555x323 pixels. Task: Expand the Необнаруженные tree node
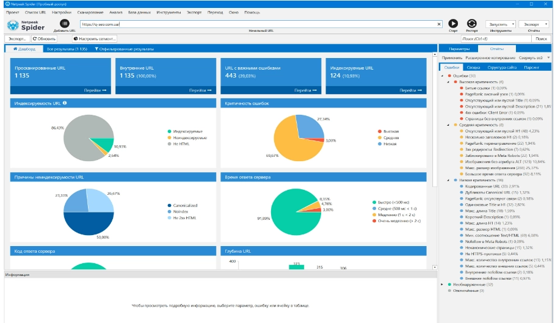(442, 284)
